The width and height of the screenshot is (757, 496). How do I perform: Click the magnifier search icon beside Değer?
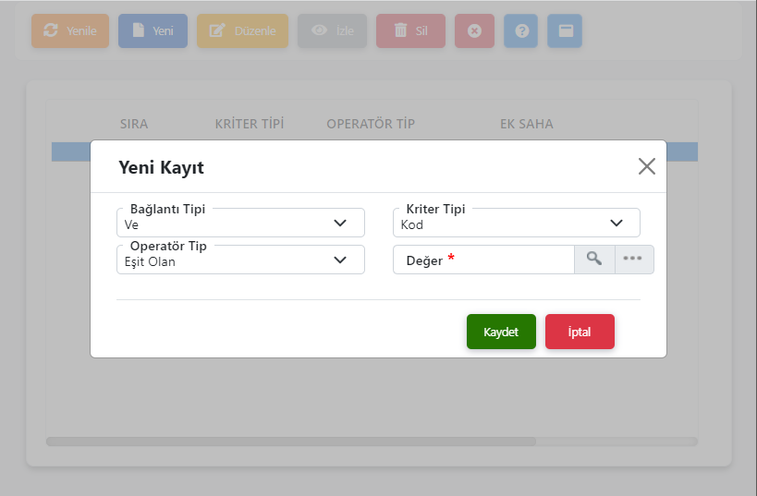[594, 260]
